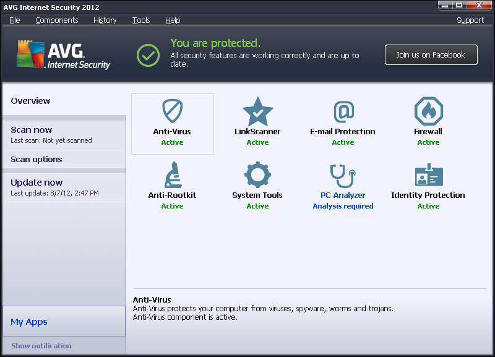495x357 pixels.
Task: Start a scan with Scan now
Action: [32, 130]
